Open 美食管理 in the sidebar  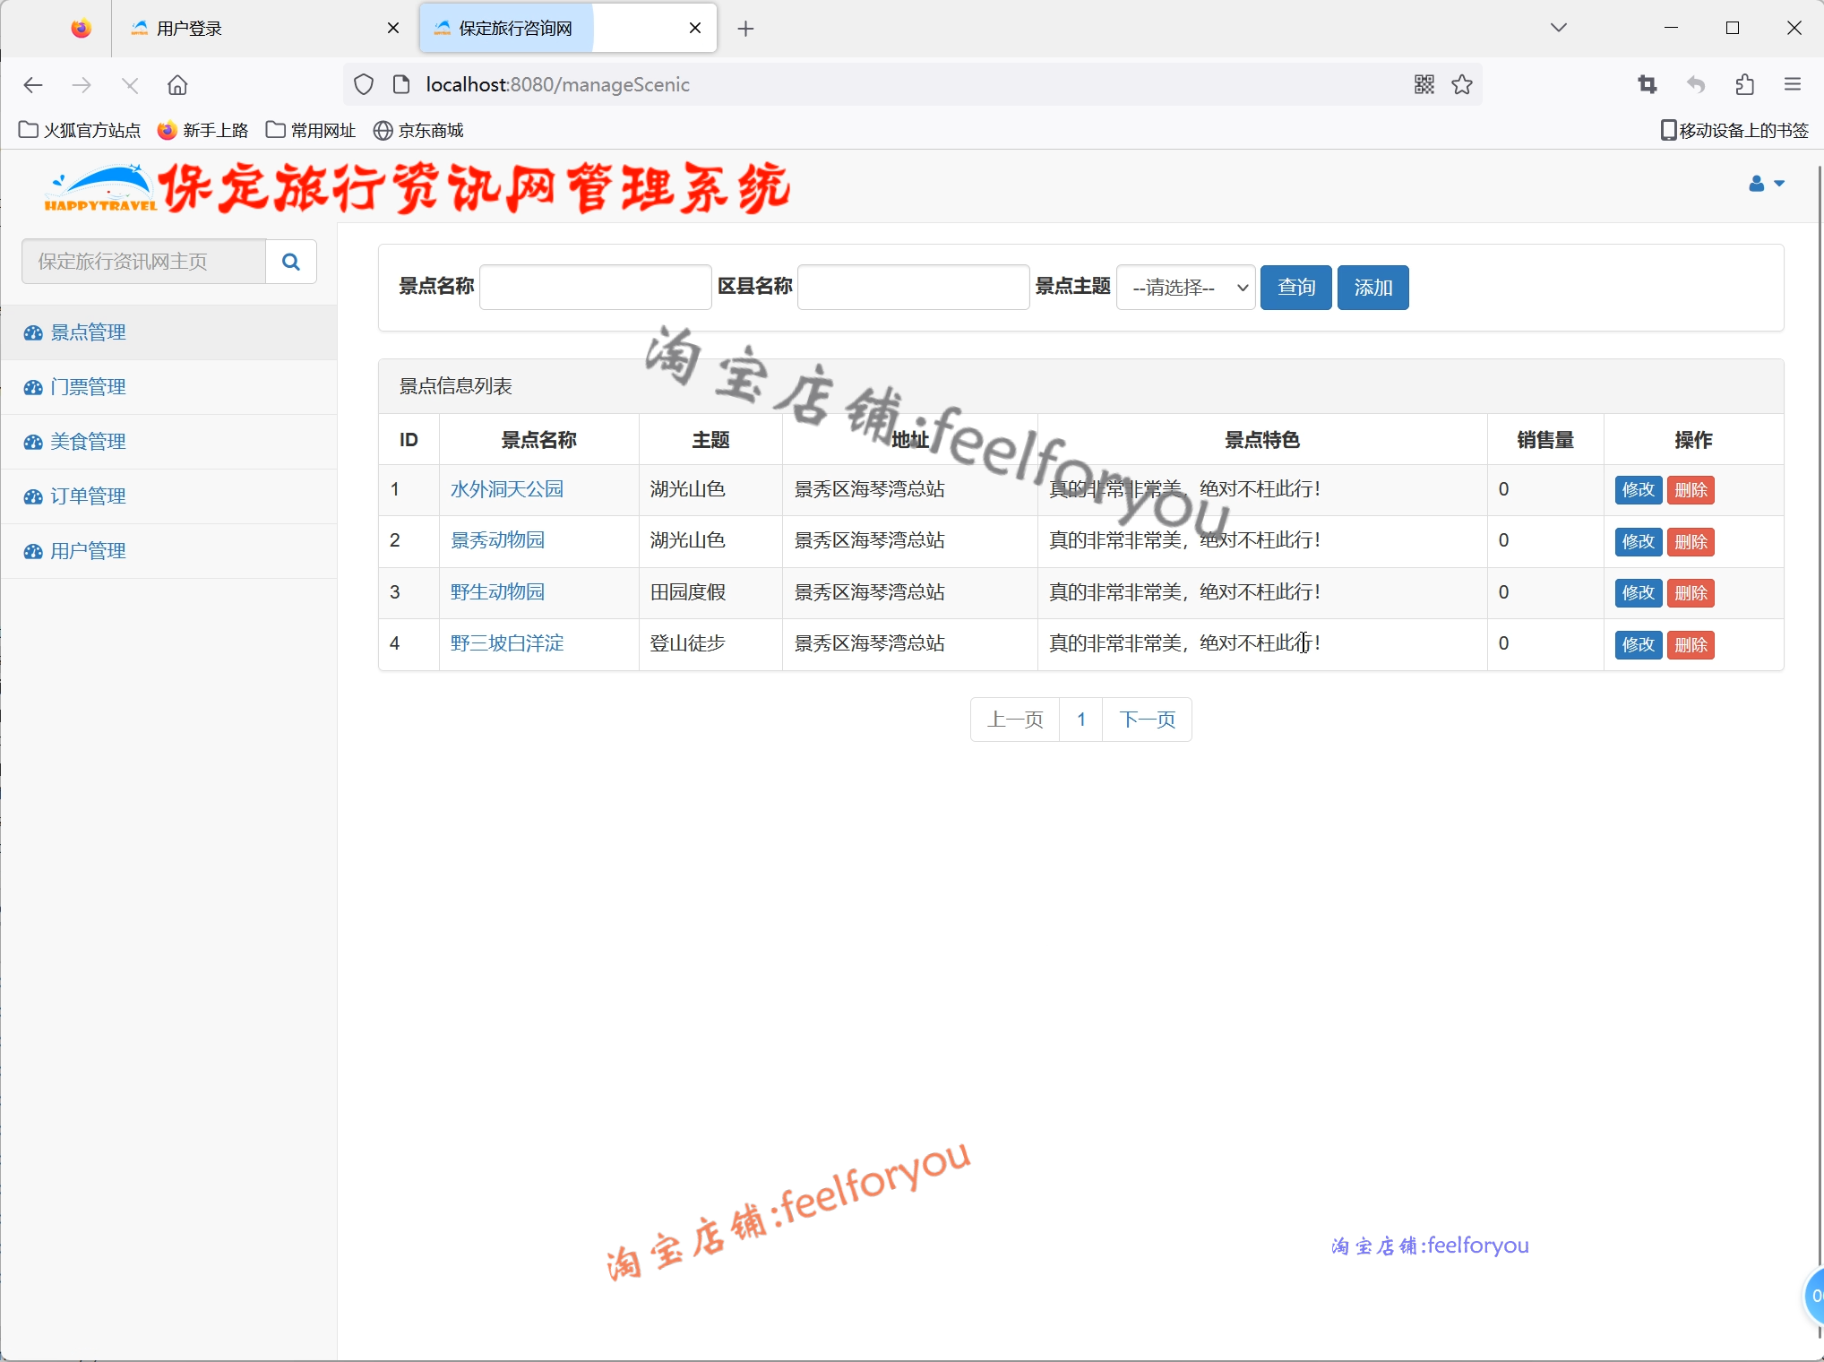(88, 442)
